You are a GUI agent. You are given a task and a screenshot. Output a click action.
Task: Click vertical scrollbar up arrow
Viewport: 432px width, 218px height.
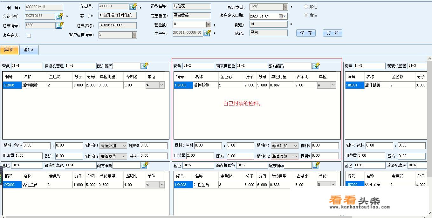tap(429, 59)
